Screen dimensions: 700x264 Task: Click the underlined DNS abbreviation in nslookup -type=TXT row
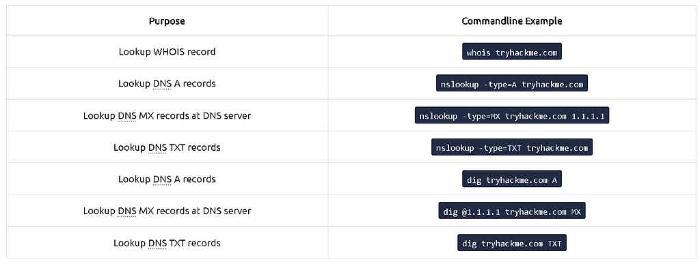pos(157,147)
